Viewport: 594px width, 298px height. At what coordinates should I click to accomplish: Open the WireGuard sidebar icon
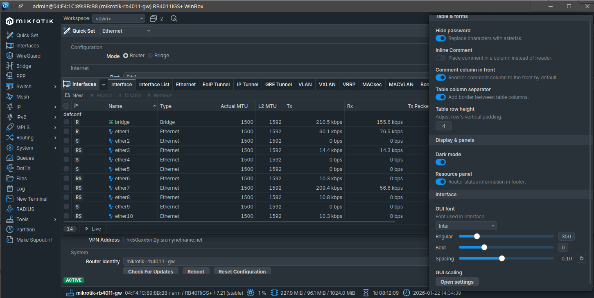point(10,56)
